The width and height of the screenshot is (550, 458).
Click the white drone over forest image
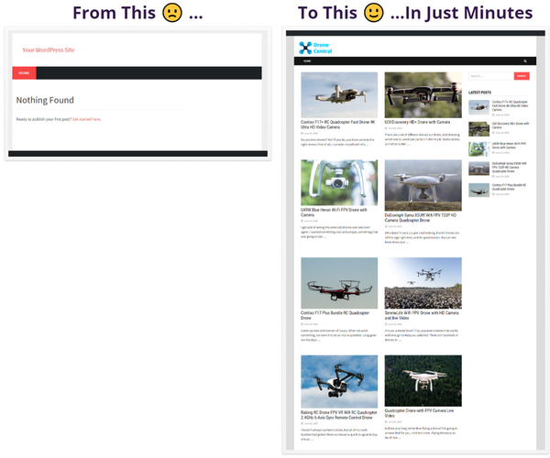point(423,381)
